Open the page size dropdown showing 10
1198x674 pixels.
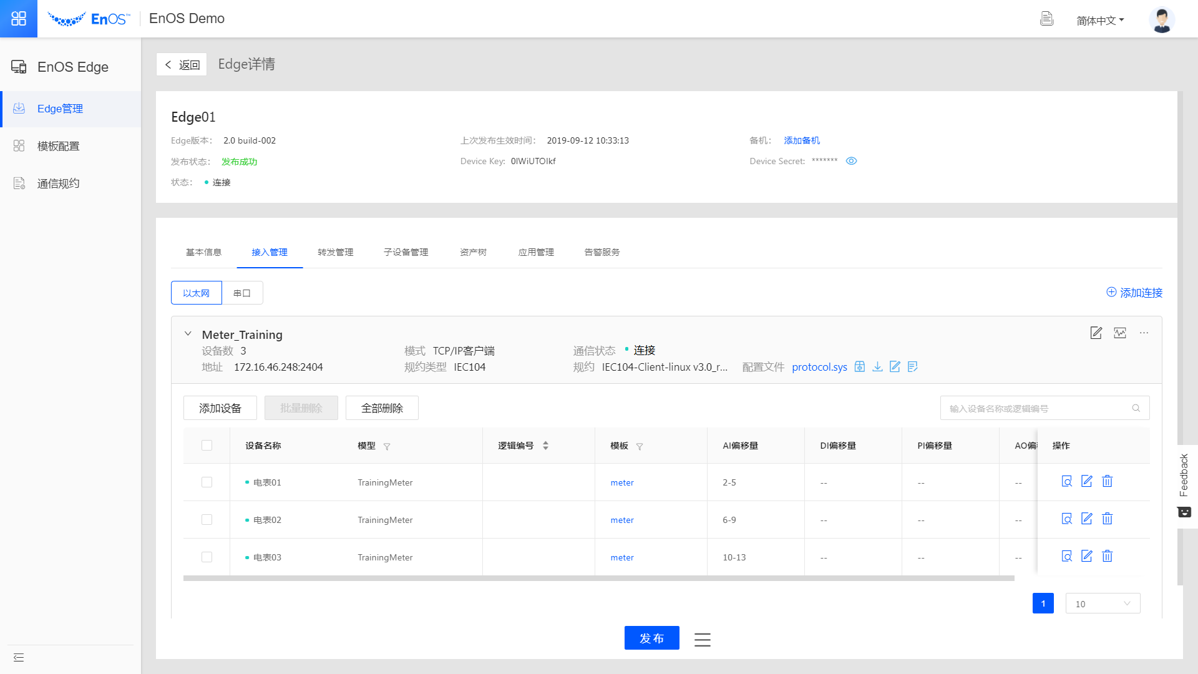[x=1103, y=603]
